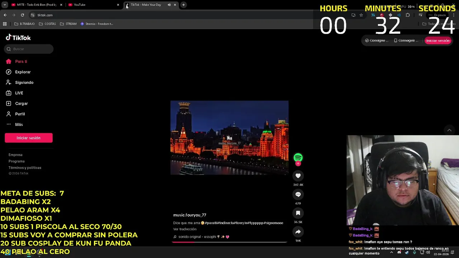The image size is (459, 258).
Task: Close the YouTube tab
Action: (118, 5)
